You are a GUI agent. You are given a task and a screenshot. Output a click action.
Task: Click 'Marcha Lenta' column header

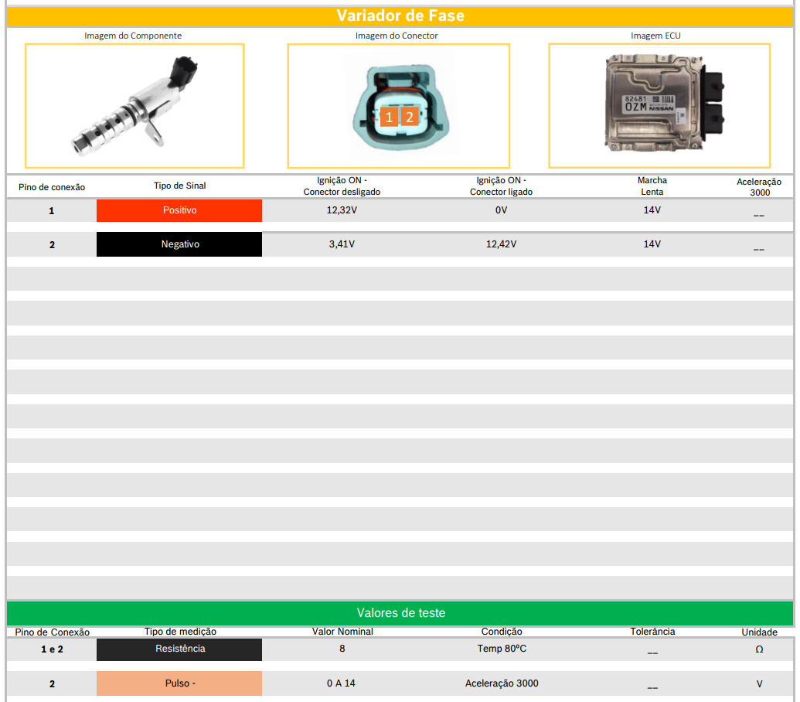pos(652,186)
